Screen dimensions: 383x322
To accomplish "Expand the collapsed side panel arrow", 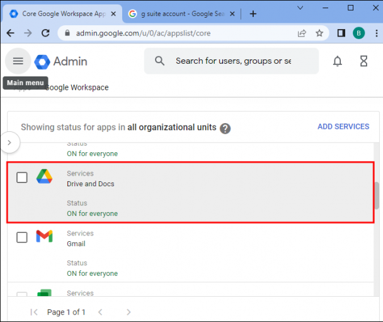I will (9, 143).
